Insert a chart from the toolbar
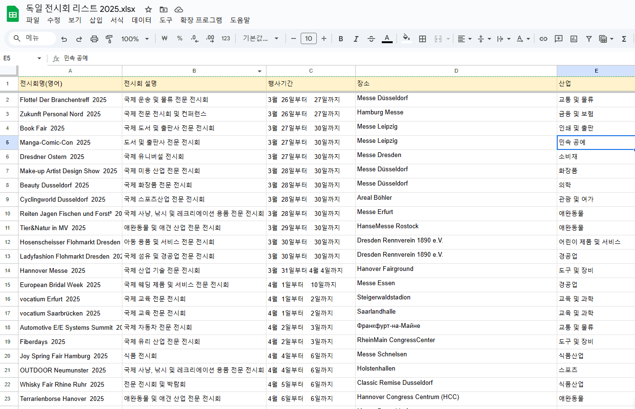635x409 pixels. coord(574,39)
